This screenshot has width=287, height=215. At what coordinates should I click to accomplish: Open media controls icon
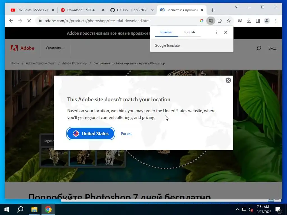240,21
